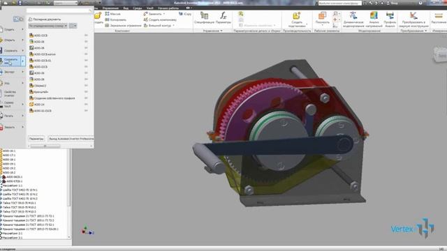Click the Копировать component tool
This screenshot has width=447, height=251.
pos(115,20)
